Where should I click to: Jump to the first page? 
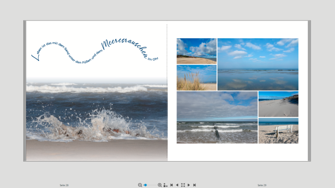tap(171, 185)
